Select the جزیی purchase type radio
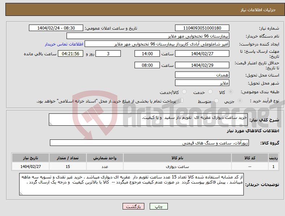The image size is (285, 216). click(240, 101)
